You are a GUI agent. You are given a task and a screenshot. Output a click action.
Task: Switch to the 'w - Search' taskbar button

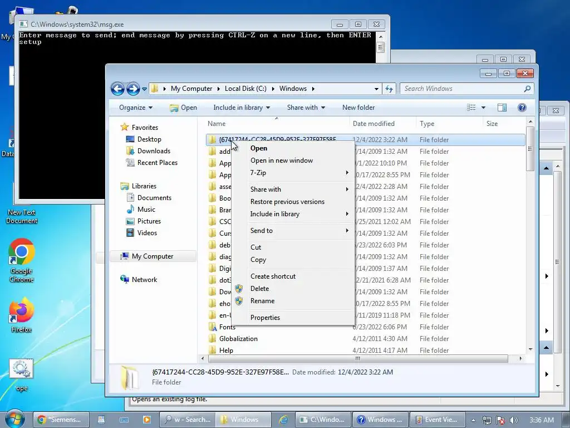tap(188, 420)
